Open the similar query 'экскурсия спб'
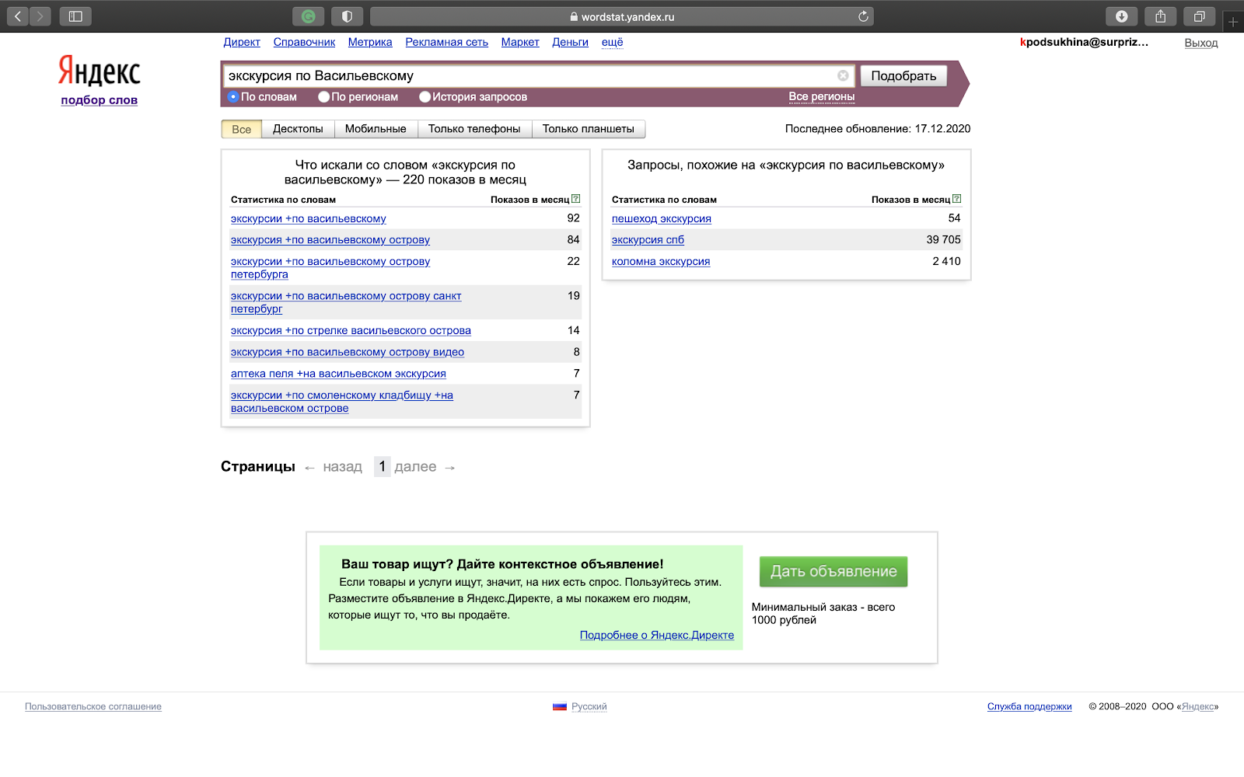1244x777 pixels. (x=648, y=239)
